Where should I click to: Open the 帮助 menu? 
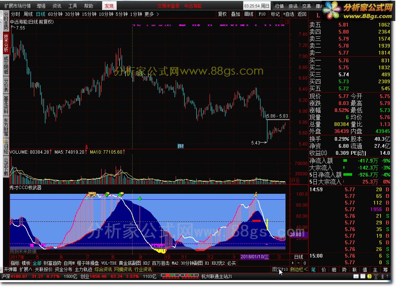tap(88, 6)
